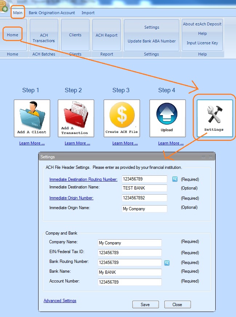Click the Company Name input field
The image size is (236, 317).
click(x=130, y=243)
